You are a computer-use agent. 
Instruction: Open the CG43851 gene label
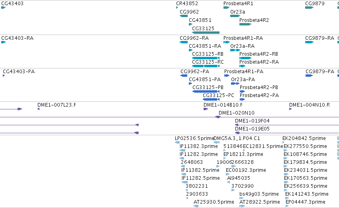[x=200, y=20]
